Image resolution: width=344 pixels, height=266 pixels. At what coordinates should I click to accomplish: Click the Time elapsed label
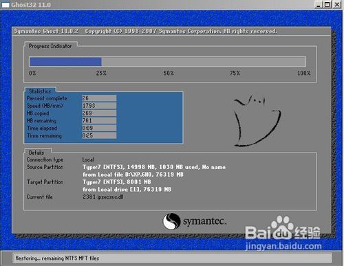[42, 128]
